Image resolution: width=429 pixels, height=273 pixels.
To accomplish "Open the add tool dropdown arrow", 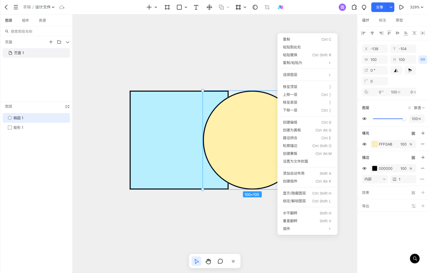I will [156, 7].
